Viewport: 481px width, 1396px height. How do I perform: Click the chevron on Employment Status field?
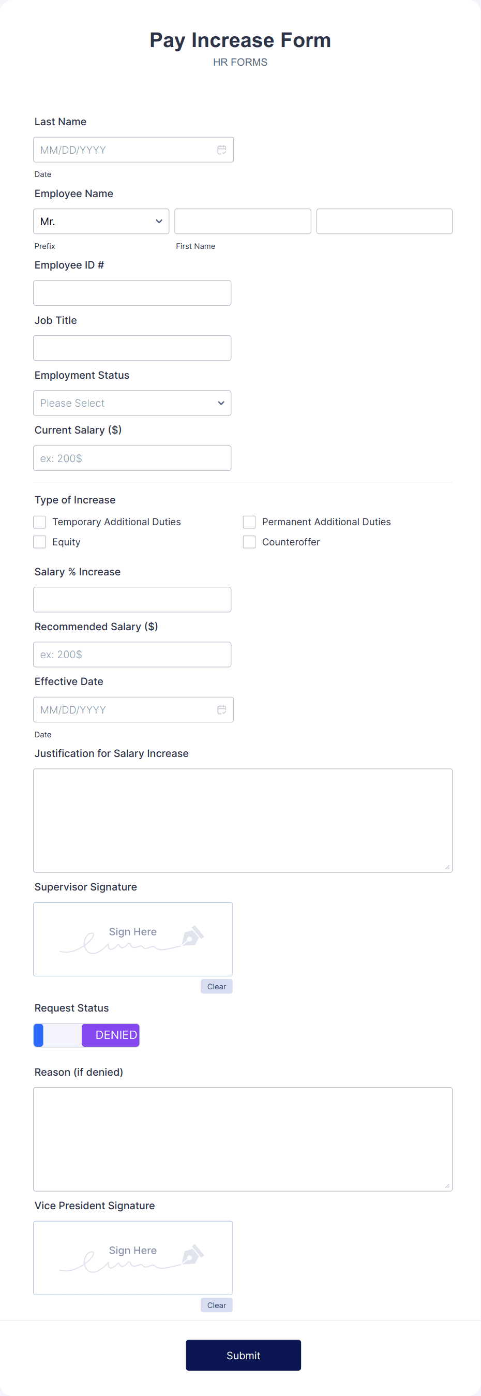click(x=221, y=403)
